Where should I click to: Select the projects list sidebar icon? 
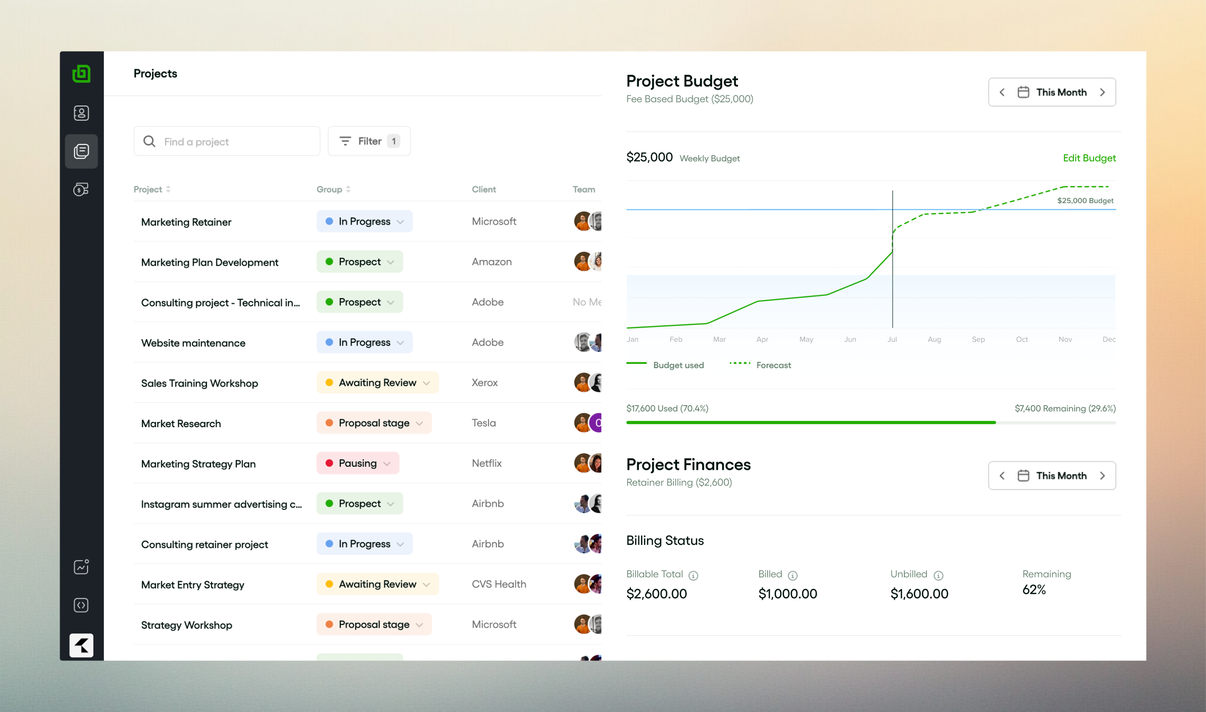click(x=81, y=151)
